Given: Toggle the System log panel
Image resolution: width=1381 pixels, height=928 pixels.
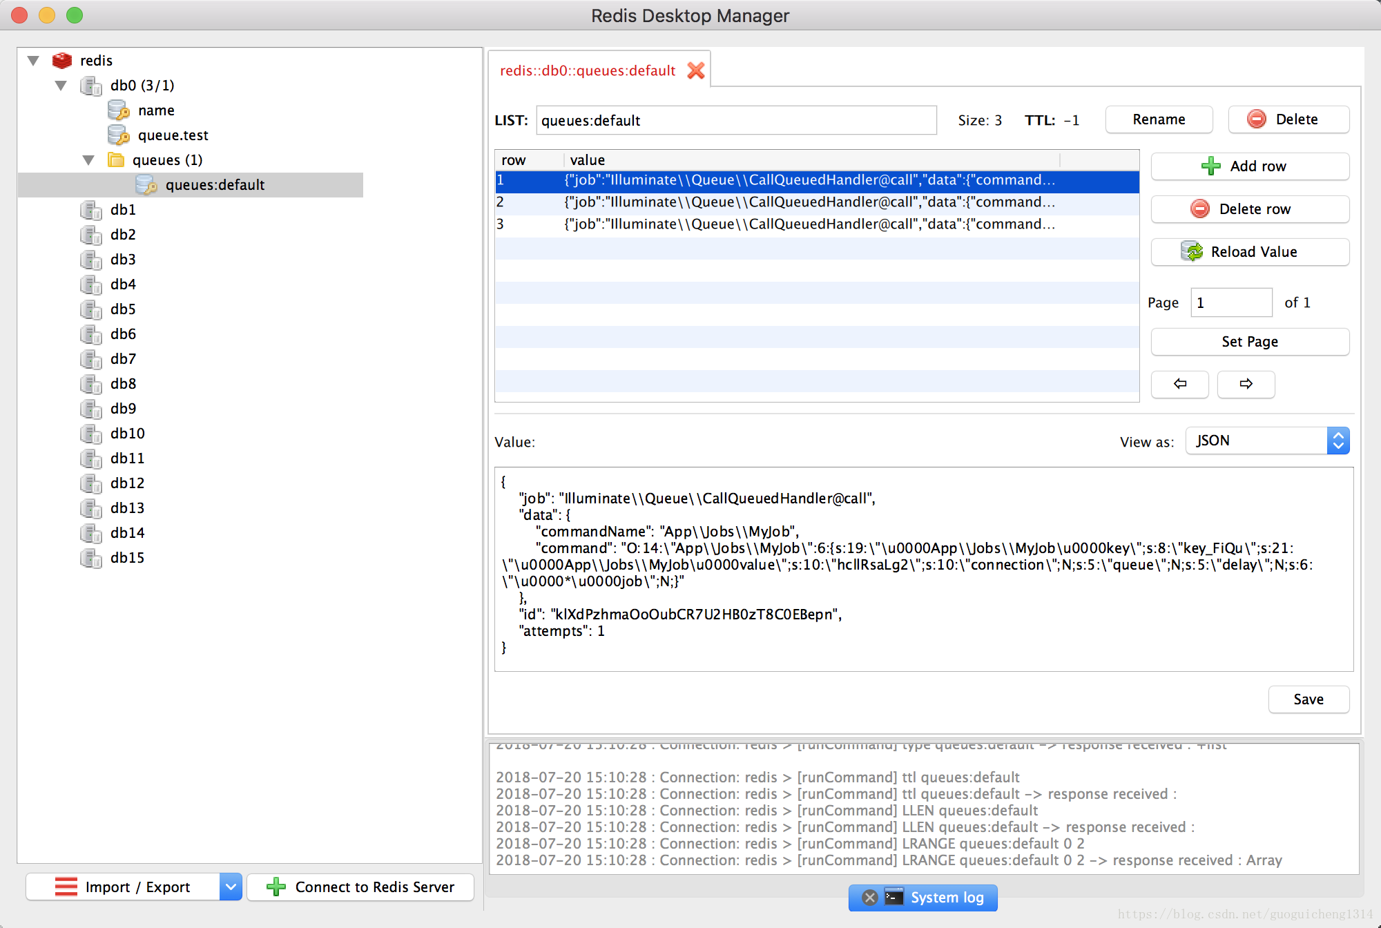Looking at the screenshot, I should tap(923, 898).
